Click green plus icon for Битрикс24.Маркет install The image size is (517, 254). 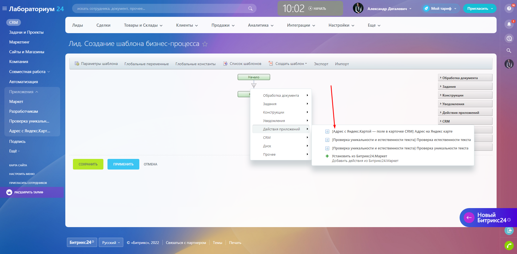point(327,156)
